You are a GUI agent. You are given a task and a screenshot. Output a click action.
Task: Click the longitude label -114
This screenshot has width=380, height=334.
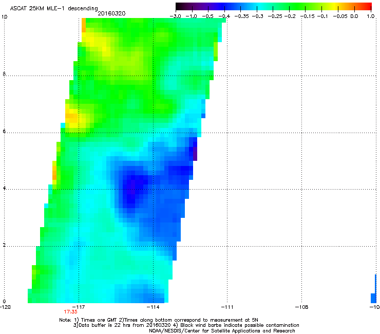tap(153, 307)
